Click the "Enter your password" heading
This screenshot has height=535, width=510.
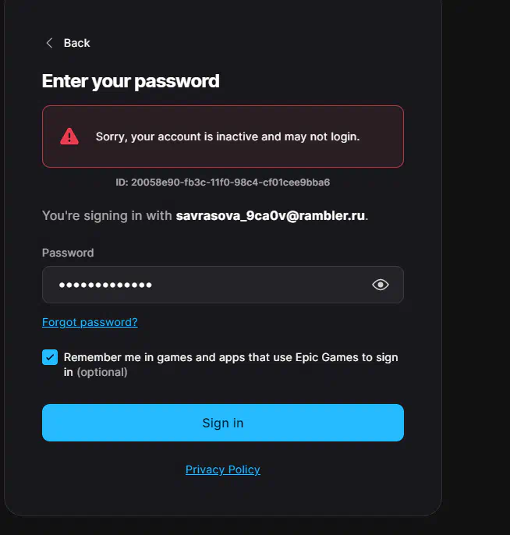point(130,81)
